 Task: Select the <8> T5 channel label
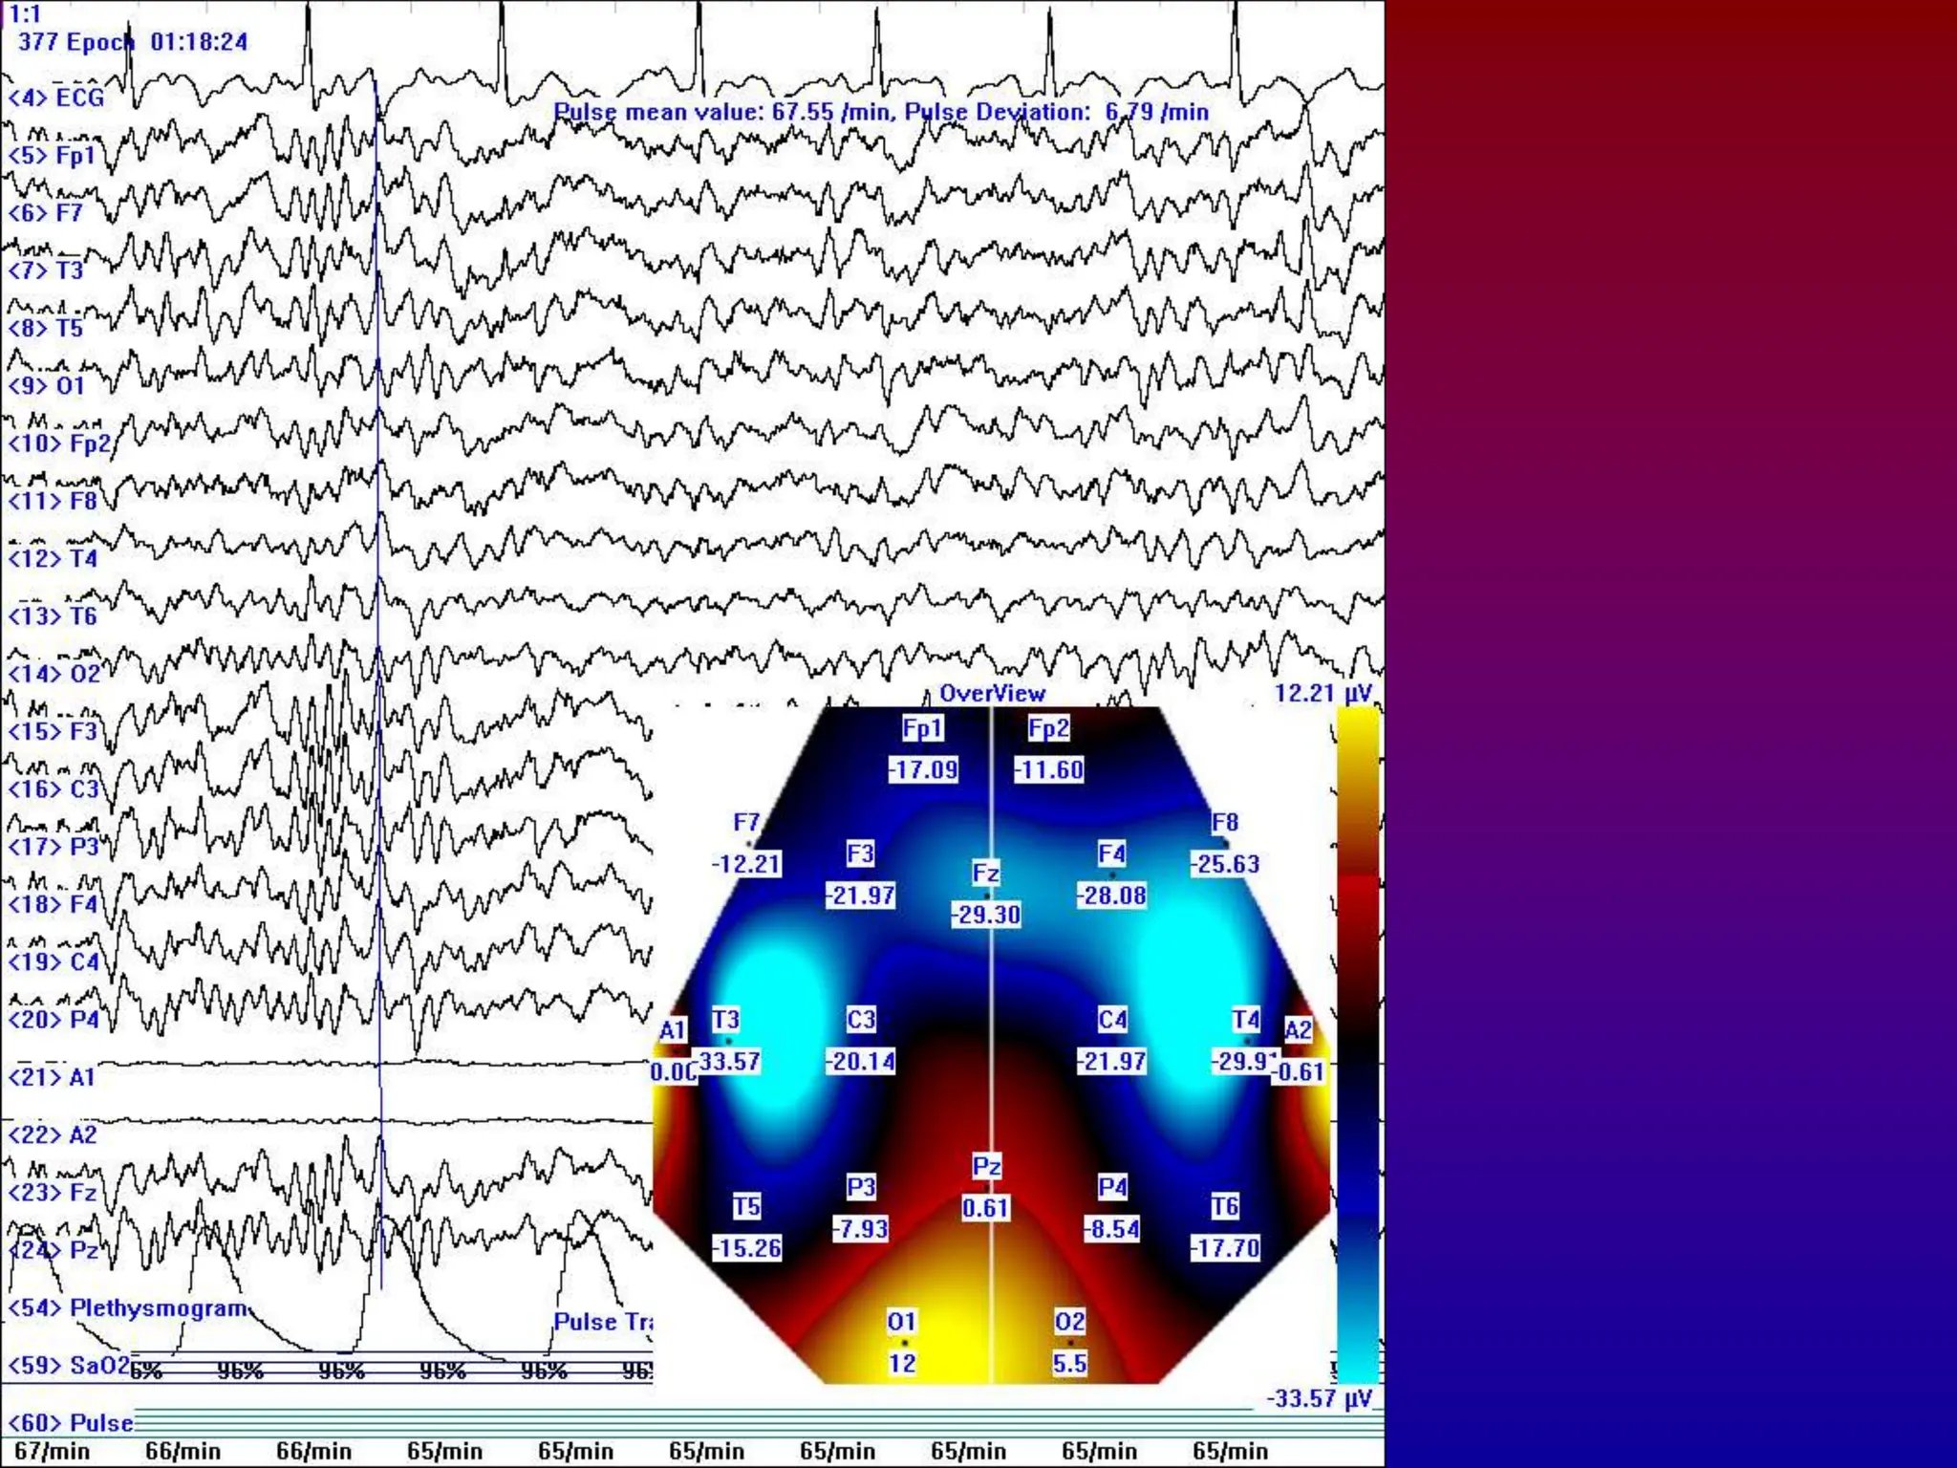tap(46, 328)
